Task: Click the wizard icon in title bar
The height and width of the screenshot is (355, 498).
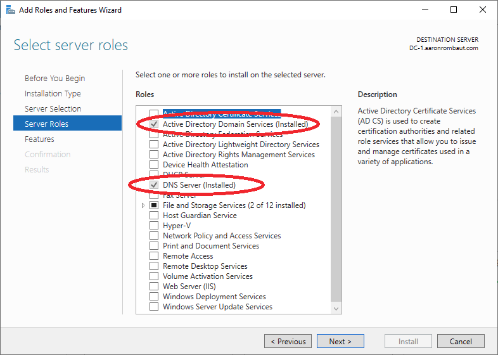Action: pyautogui.click(x=10, y=10)
